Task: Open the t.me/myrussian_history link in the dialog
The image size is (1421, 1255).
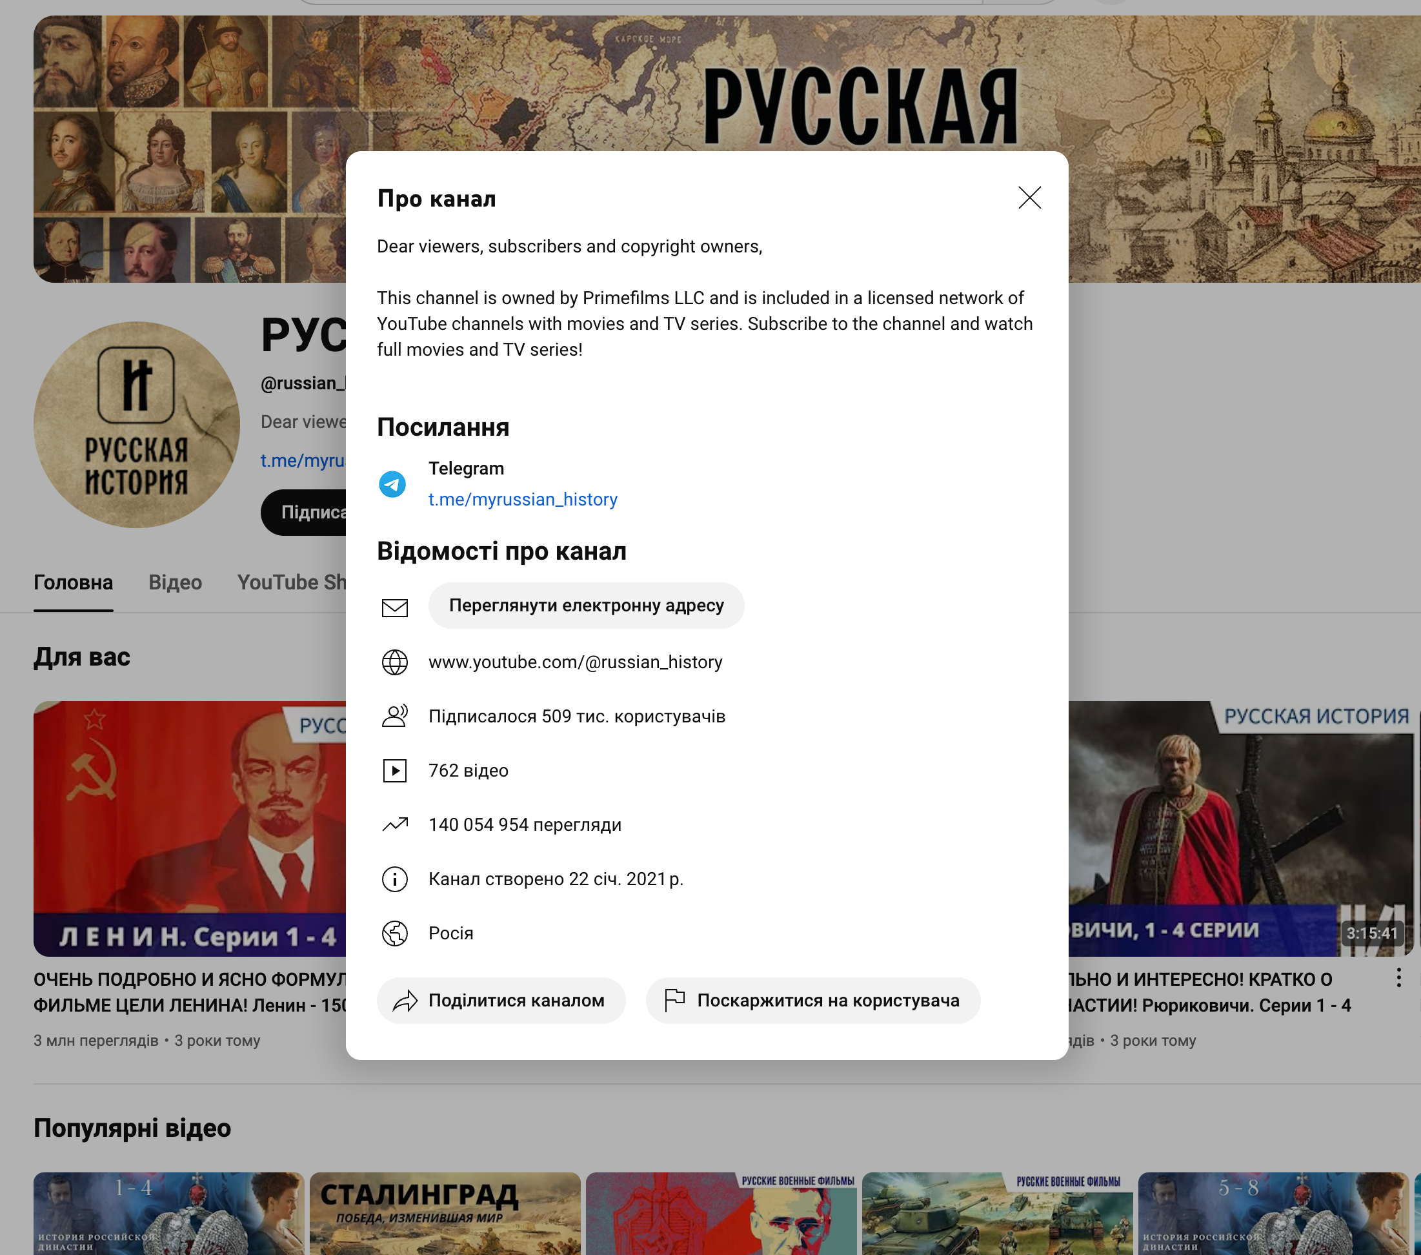Action: click(522, 499)
